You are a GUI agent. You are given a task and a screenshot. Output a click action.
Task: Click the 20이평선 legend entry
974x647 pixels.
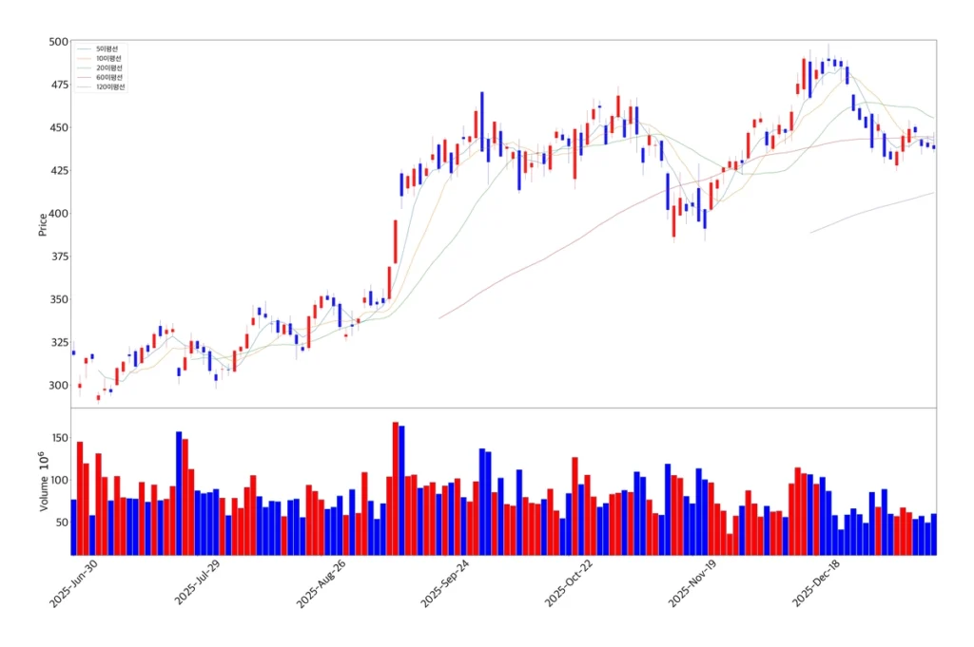coord(108,67)
